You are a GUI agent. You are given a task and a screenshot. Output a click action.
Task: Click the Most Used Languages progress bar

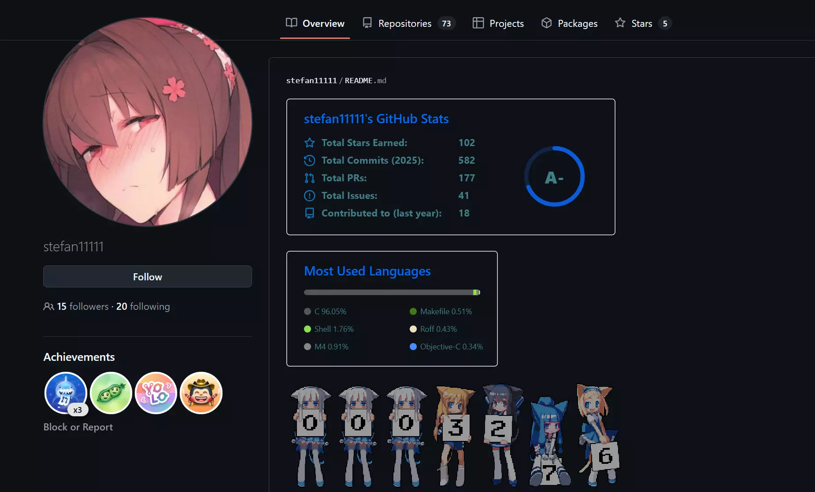coord(392,292)
